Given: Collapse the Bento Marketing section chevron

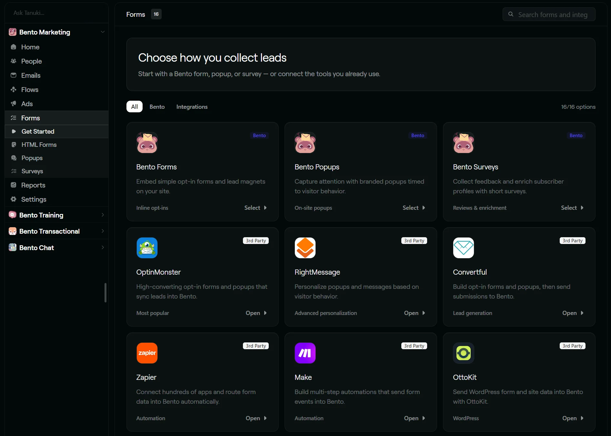Looking at the screenshot, I should pos(103,32).
